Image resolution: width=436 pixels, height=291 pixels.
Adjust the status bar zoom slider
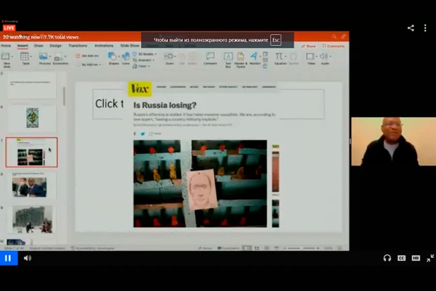[301, 248]
